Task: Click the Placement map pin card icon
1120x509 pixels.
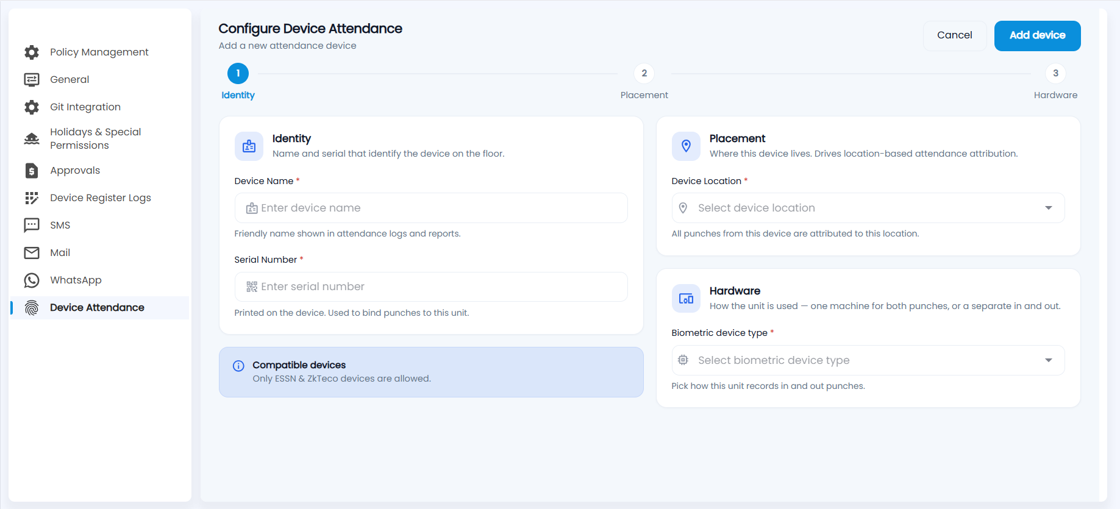Action: 686,146
